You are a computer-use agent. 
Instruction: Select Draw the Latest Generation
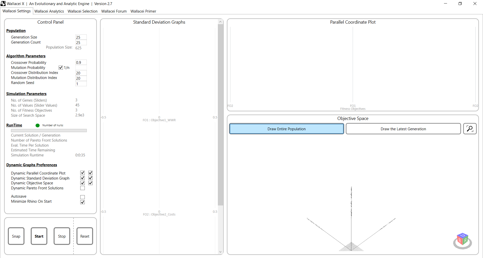pos(403,129)
